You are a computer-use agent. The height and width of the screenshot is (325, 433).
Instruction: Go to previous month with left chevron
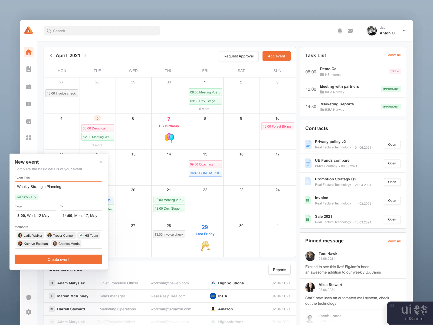51,56
